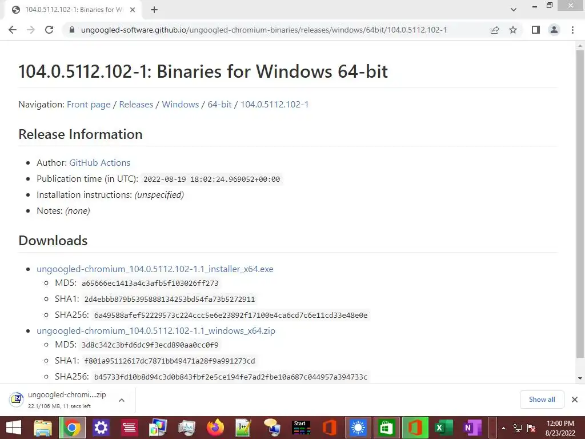585x439 pixels.
Task: Launch OneNote from the taskbar
Action: coord(472,428)
